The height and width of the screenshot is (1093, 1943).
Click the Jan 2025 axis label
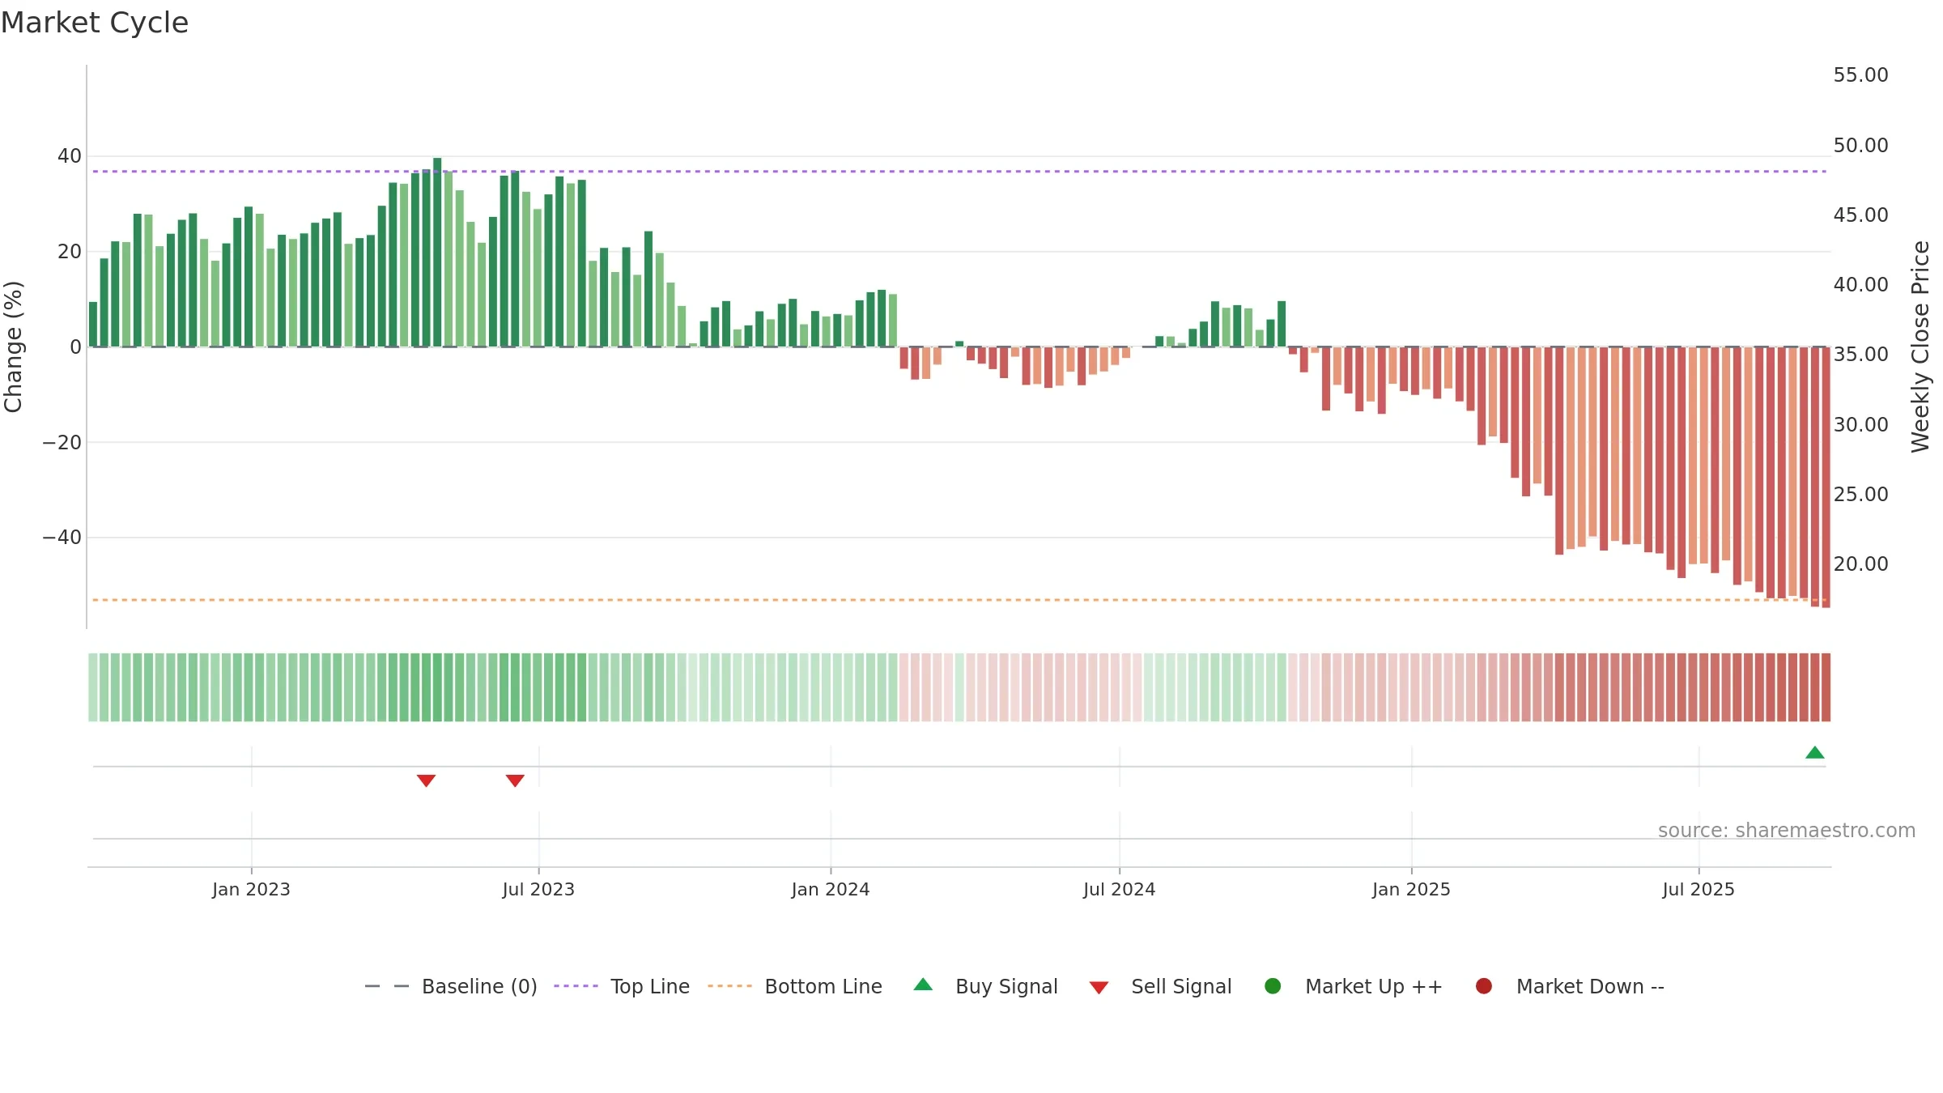[1411, 889]
